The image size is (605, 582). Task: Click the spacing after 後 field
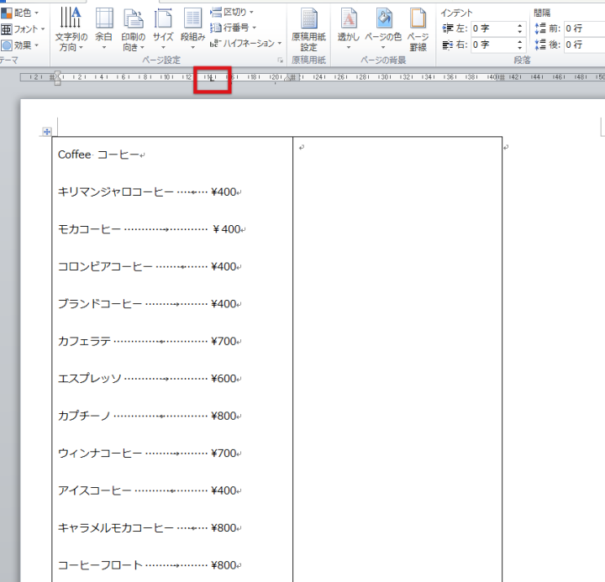pos(584,45)
